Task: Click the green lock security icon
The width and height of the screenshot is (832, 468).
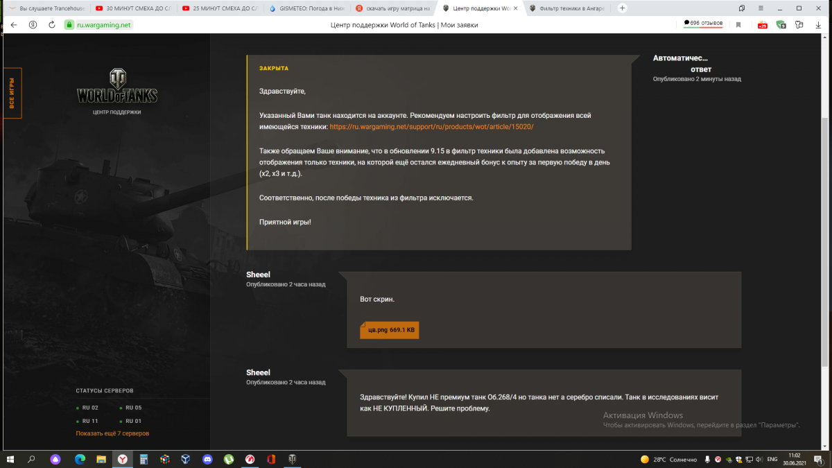Action: click(x=69, y=24)
